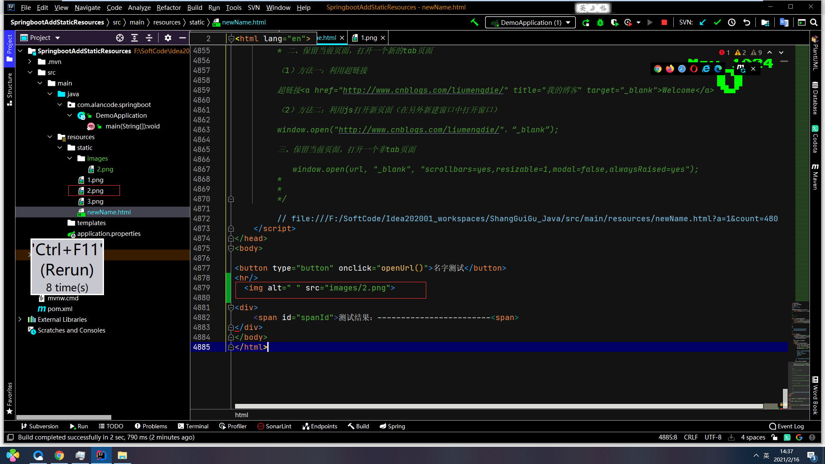Expand the .mvn folder

(x=30, y=62)
